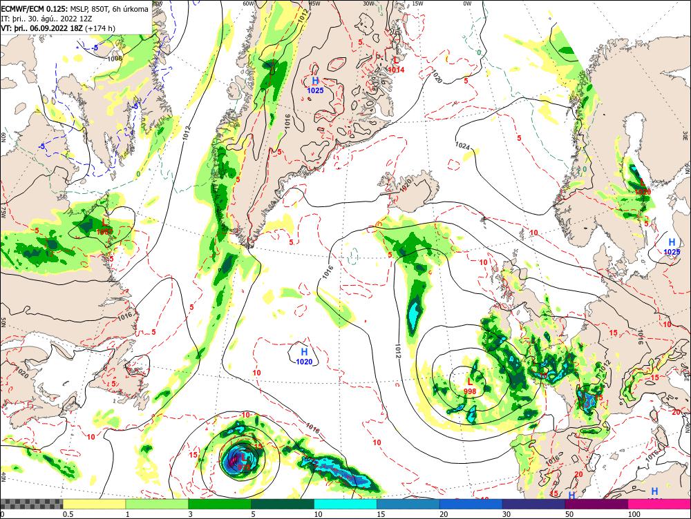Click the dark navy 30–50 legend swatch

click(533, 504)
